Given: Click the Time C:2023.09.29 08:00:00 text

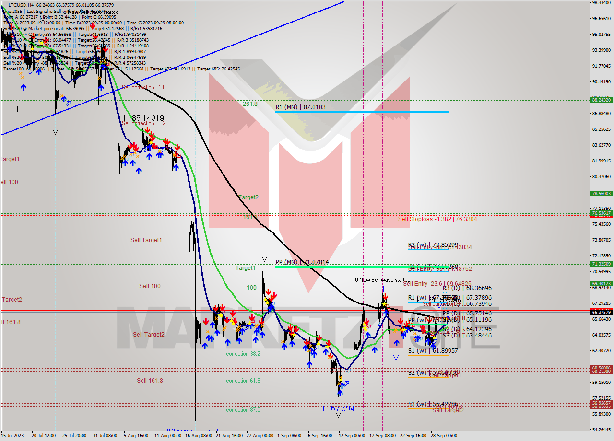Looking at the screenshot, I should point(155,23).
